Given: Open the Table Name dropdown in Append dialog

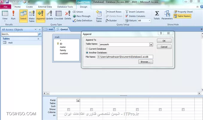Looking at the screenshot, I should coord(151,44).
